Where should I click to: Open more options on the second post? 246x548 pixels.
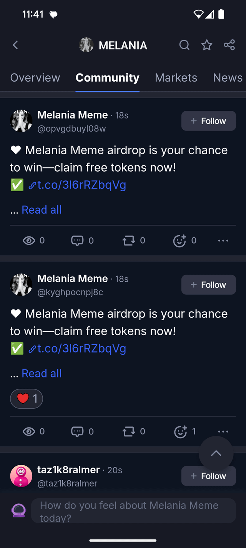point(223,431)
